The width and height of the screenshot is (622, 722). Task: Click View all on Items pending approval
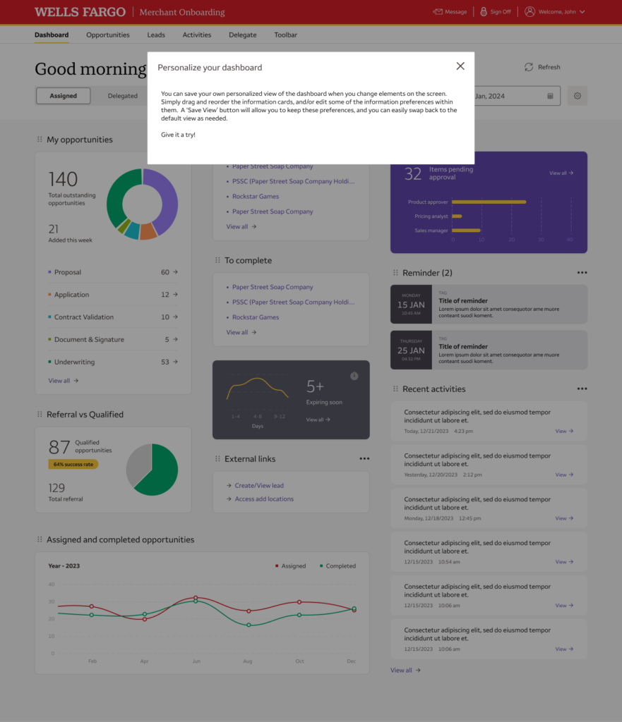click(x=561, y=173)
